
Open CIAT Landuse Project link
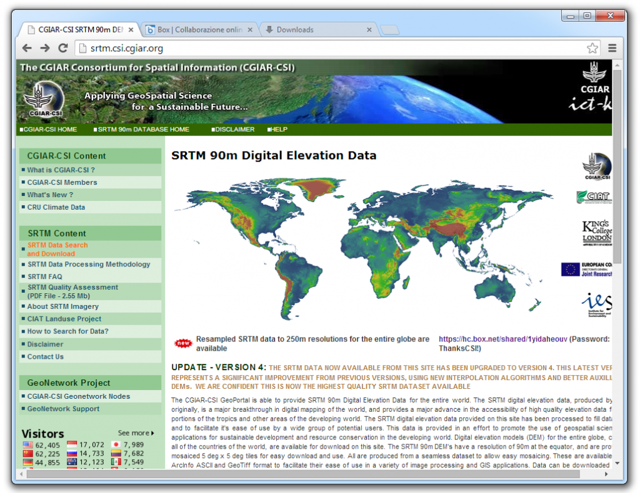coord(64,319)
